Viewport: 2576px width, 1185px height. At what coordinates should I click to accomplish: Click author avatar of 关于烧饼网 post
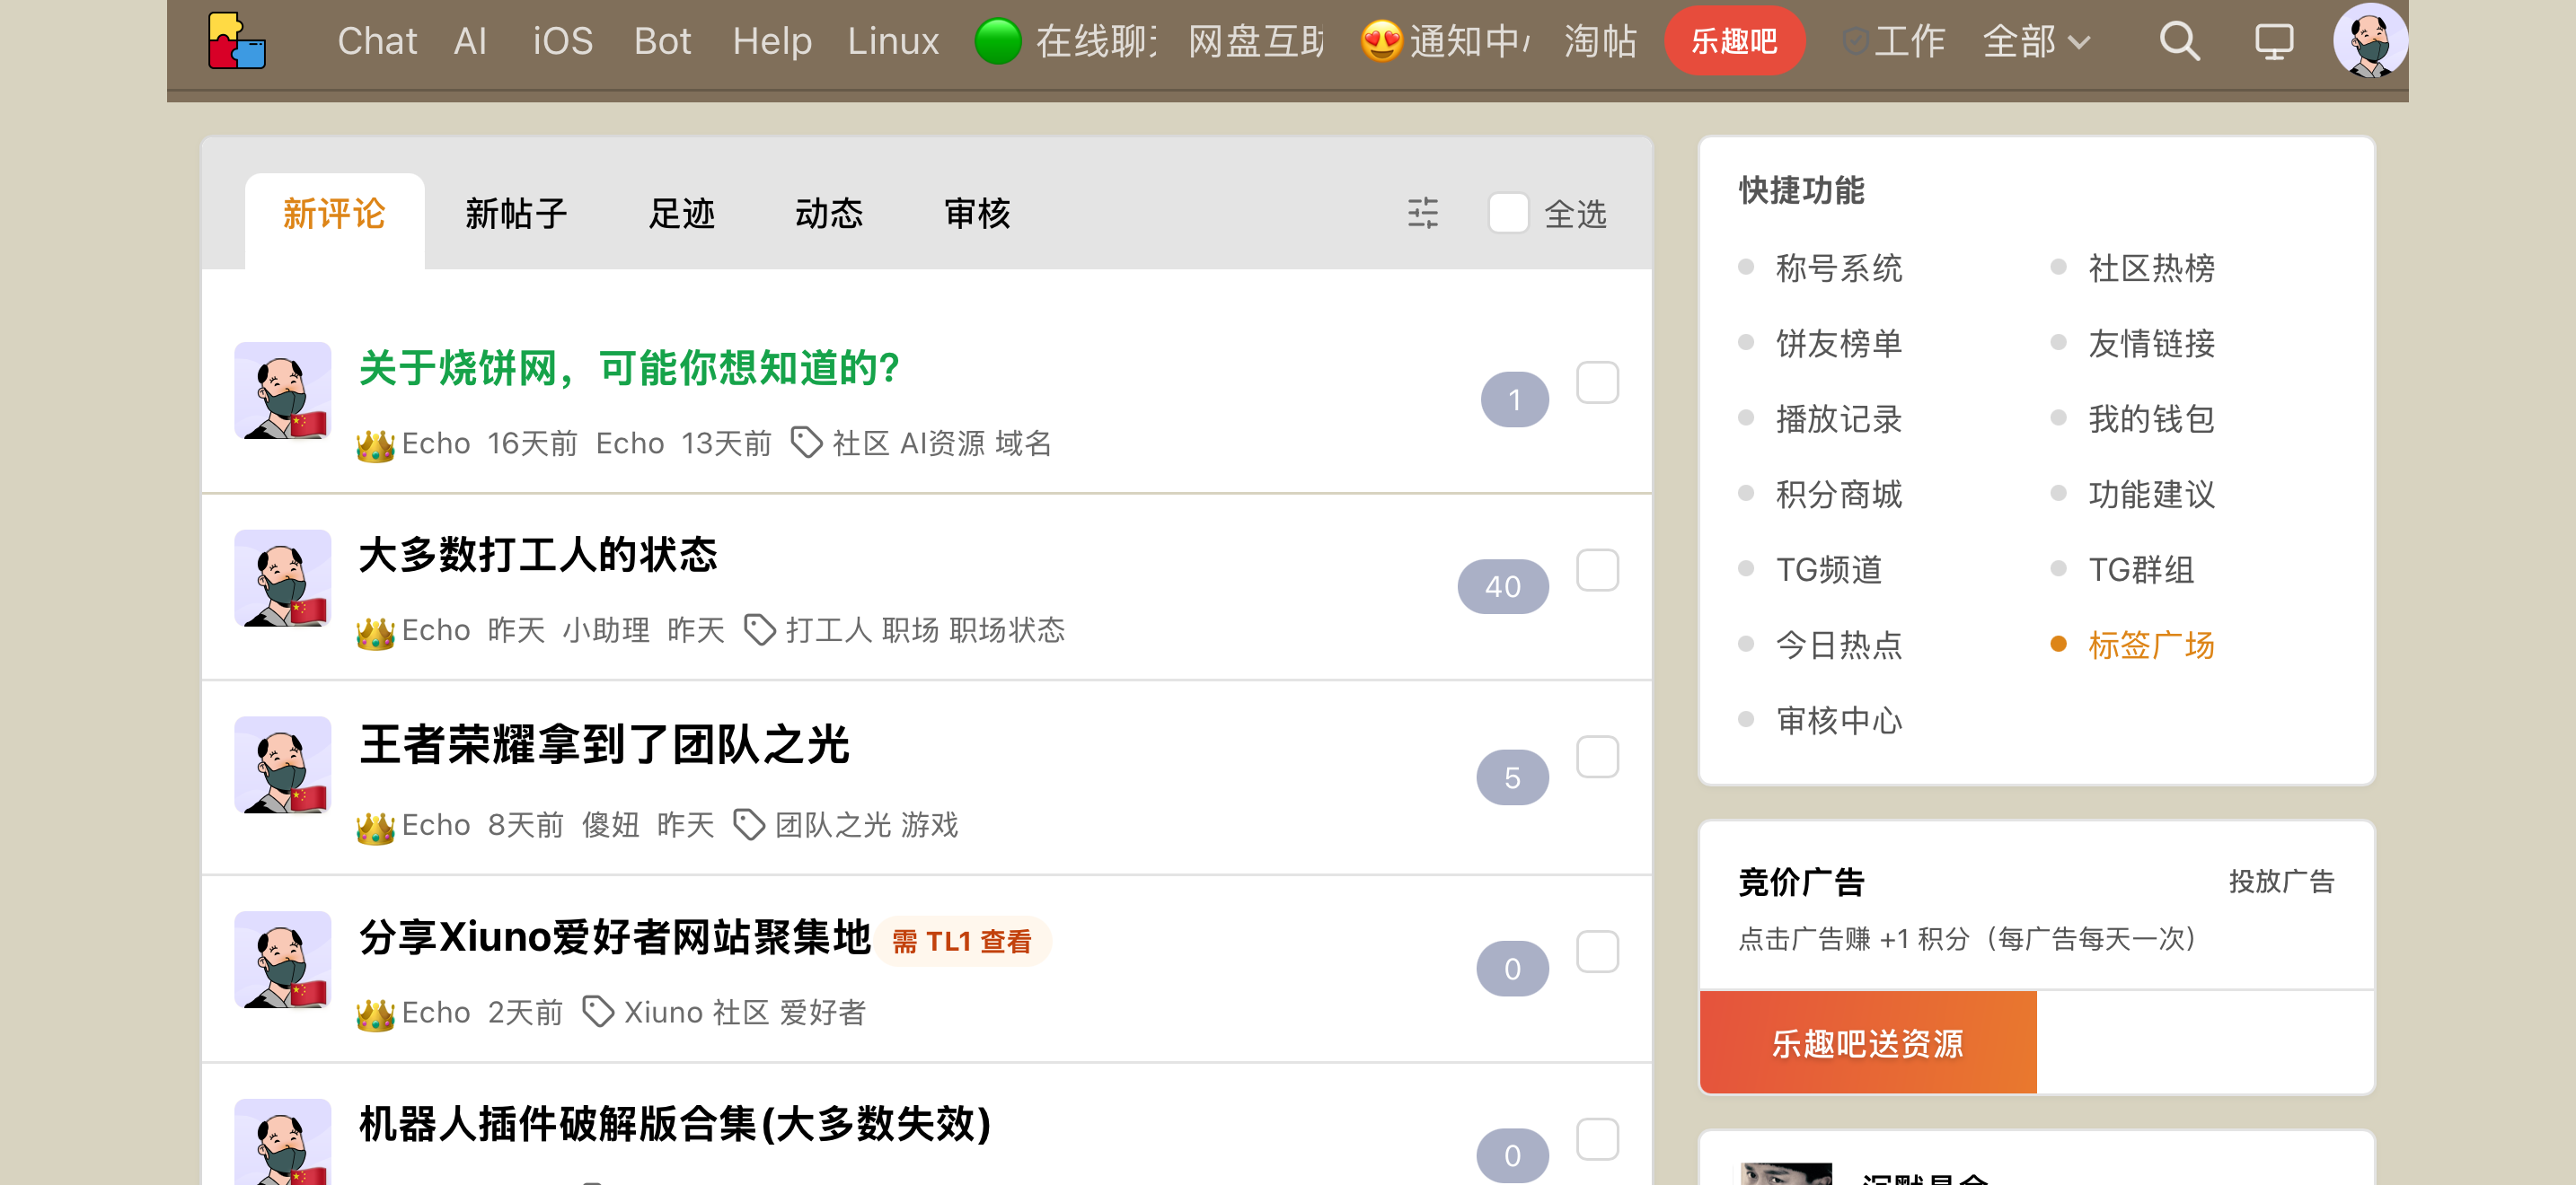click(283, 391)
